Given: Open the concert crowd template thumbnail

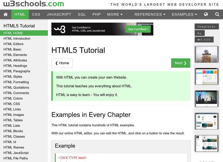Looking at the screenshot, I should pos(207,98).
